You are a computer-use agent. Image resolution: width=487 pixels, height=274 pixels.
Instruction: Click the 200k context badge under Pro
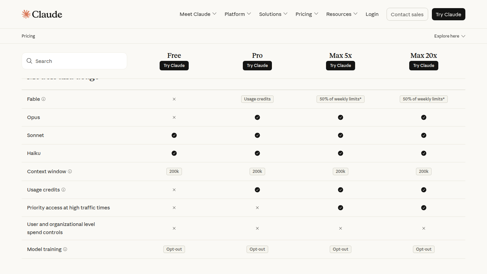click(x=257, y=172)
